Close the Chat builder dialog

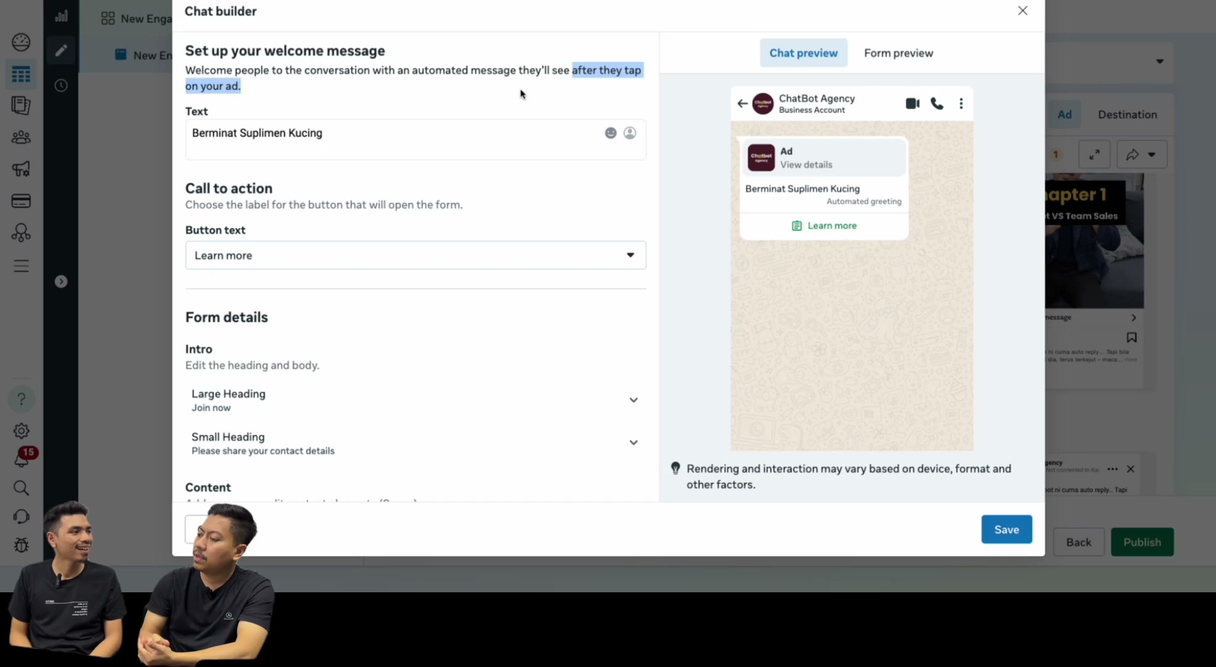pyautogui.click(x=1023, y=10)
